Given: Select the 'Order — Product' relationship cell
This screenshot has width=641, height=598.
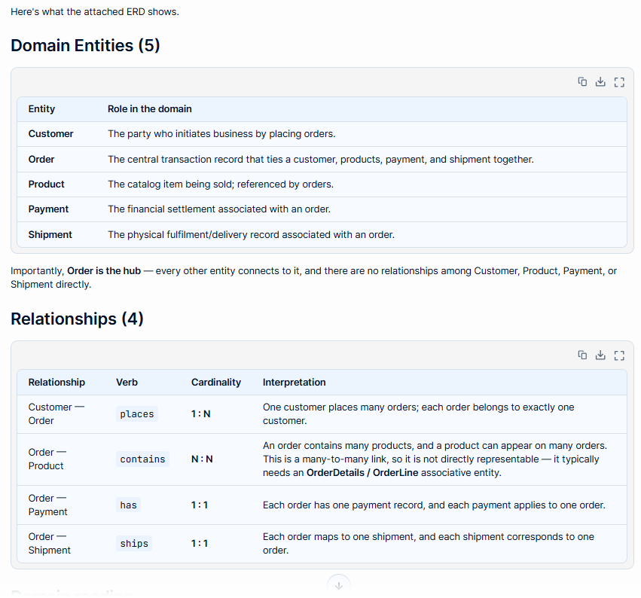Looking at the screenshot, I should click(x=47, y=459).
